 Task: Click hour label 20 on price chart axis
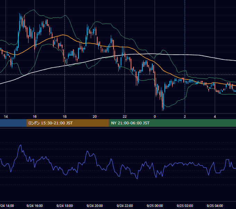click(95, 117)
